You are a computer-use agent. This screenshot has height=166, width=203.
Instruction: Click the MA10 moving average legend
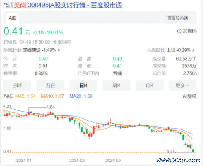pyautogui.click(x=52, y=96)
